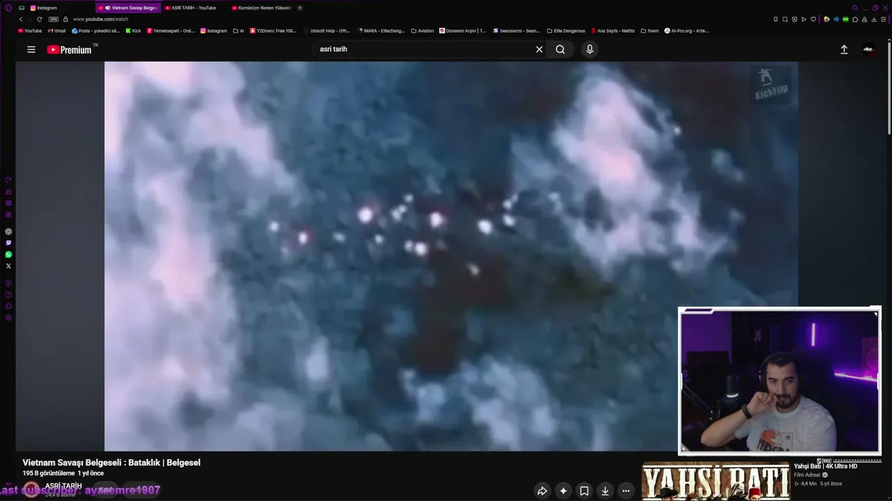Open the YouTube account avatar menu
The image size is (892, 501).
click(x=868, y=49)
